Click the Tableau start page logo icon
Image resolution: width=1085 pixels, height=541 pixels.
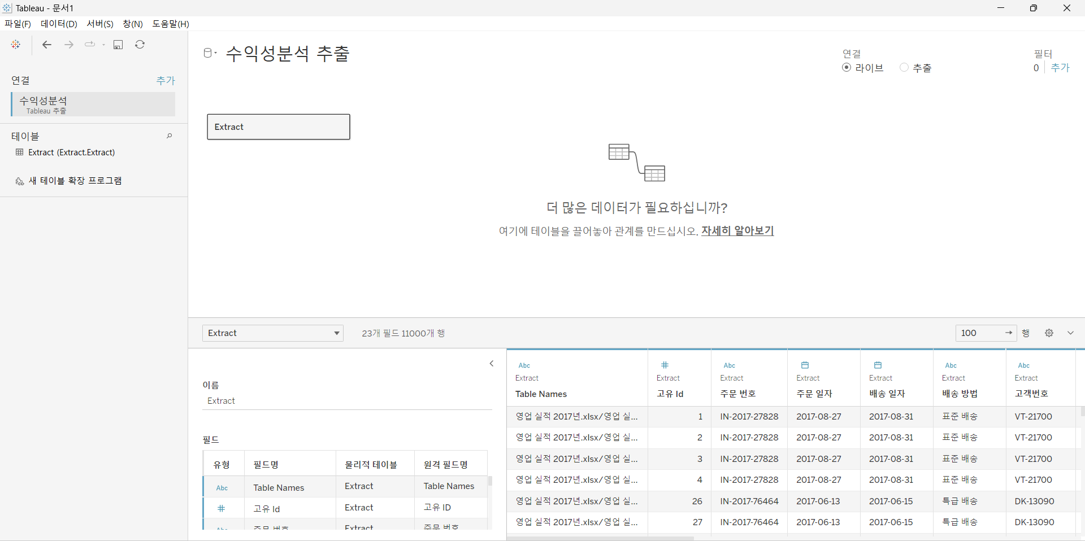pos(16,45)
